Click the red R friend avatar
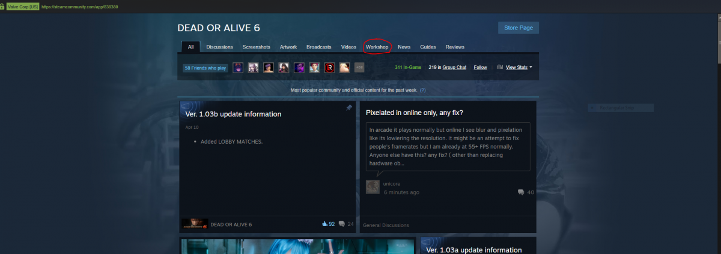 (x=329, y=68)
